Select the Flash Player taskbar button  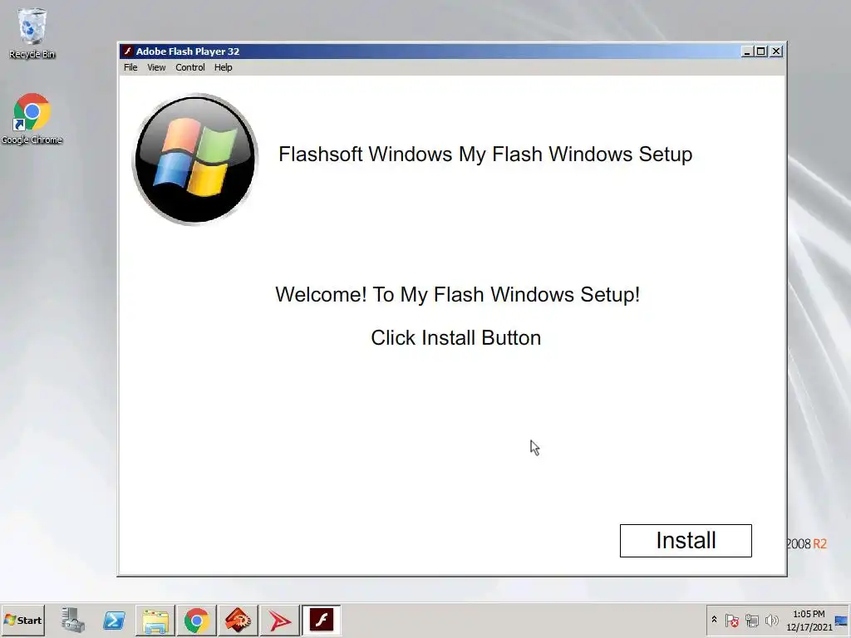[x=322, y=620]
